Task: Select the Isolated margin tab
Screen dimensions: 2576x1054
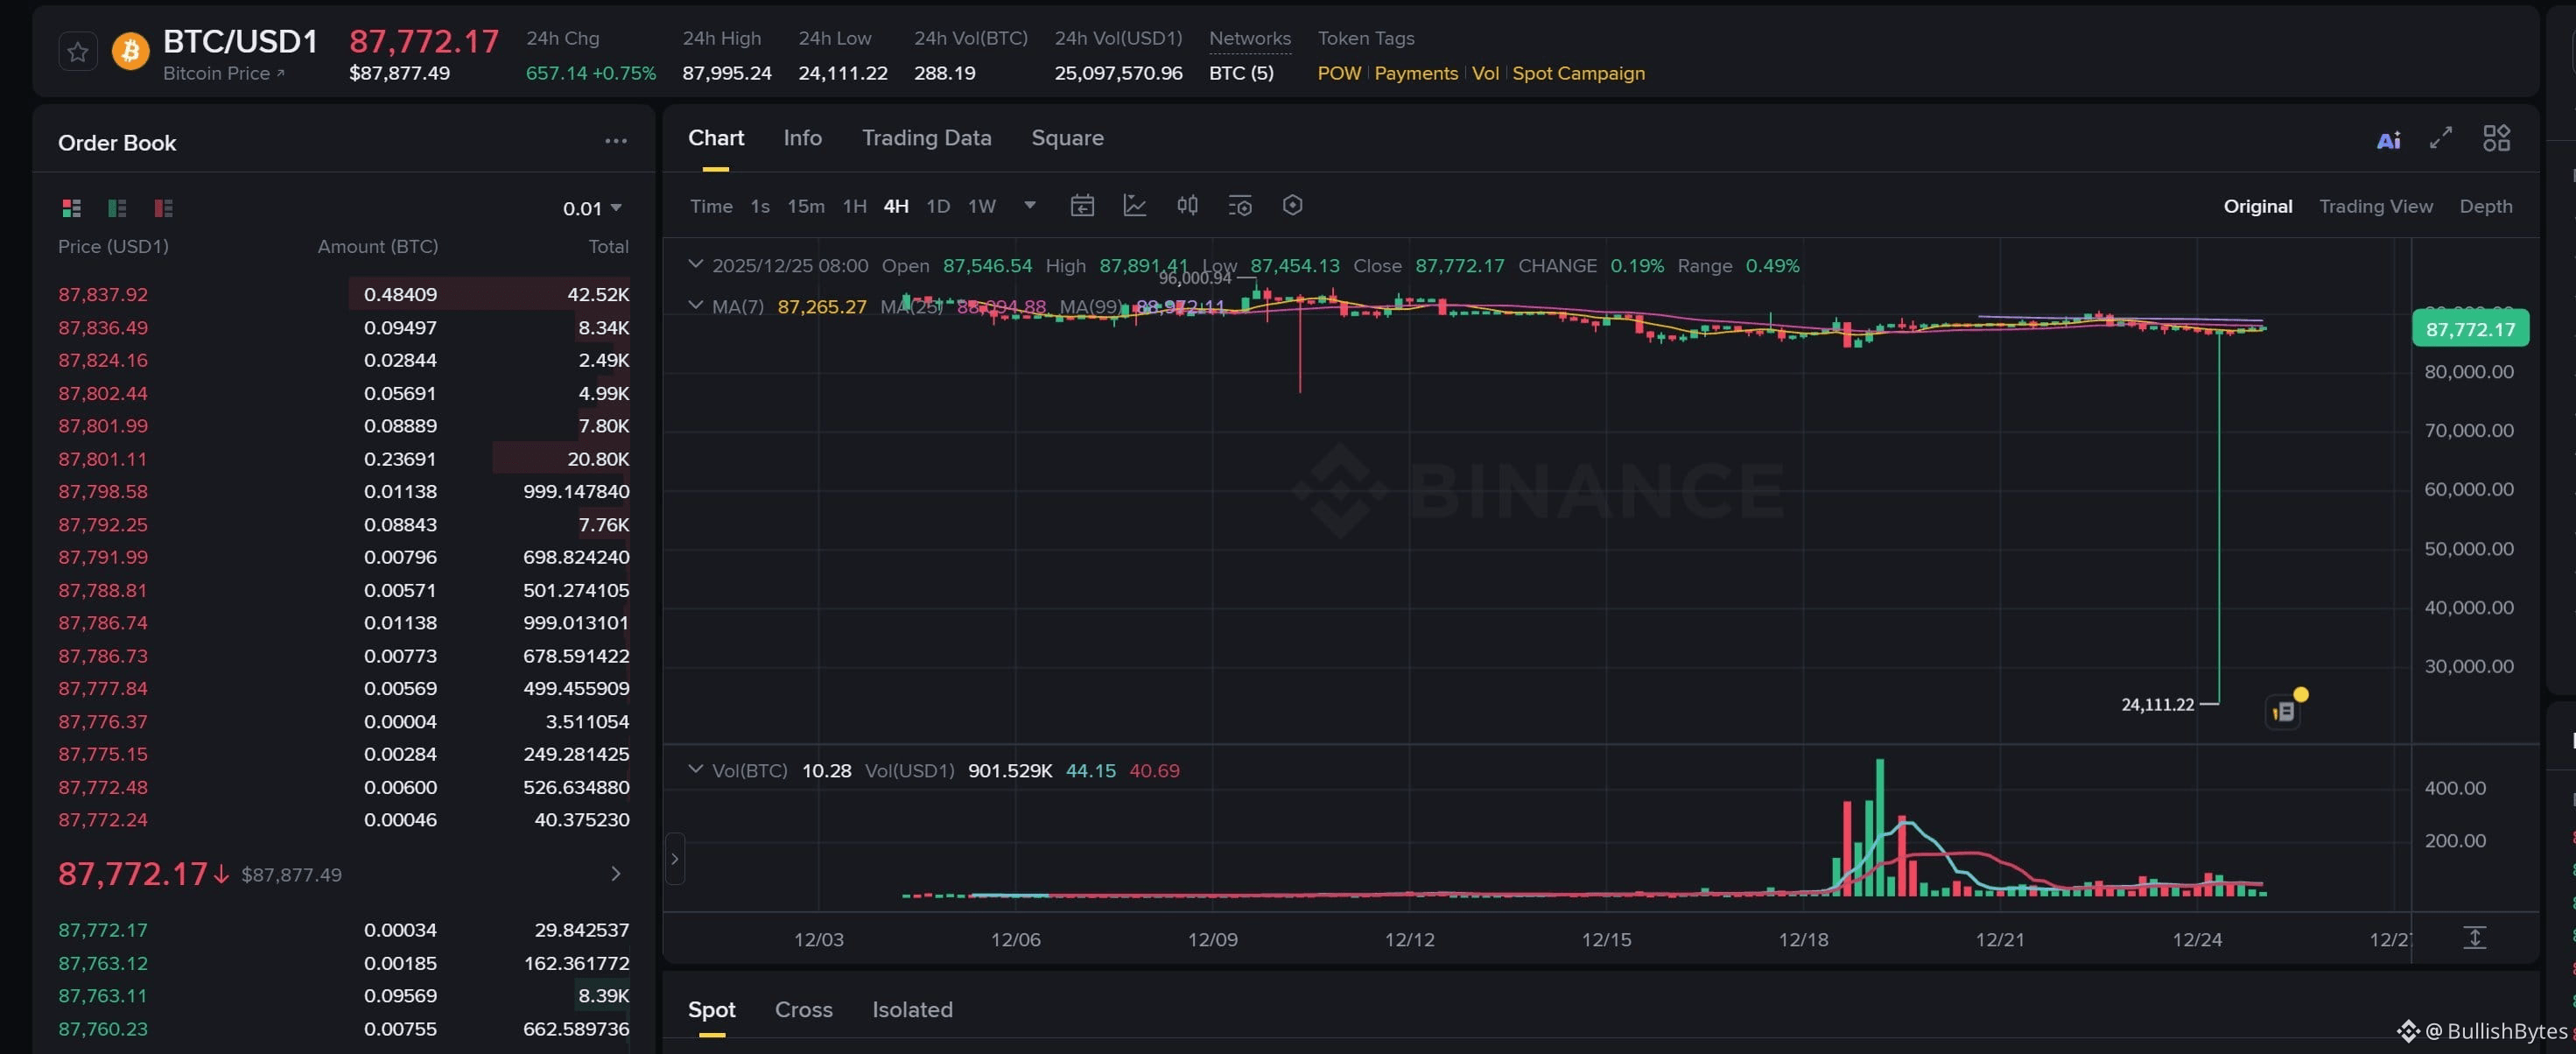Action: click(912, 1010)
